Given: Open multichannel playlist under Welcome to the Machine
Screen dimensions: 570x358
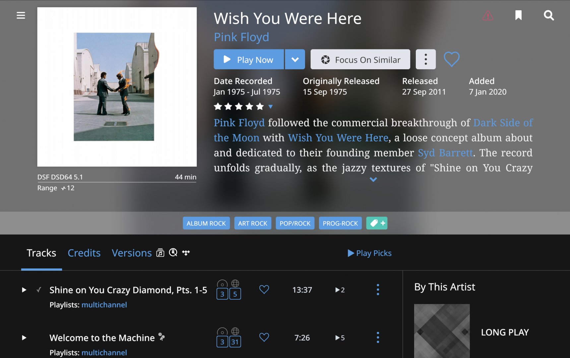Looking at the screenshot, I should (104, 353).
